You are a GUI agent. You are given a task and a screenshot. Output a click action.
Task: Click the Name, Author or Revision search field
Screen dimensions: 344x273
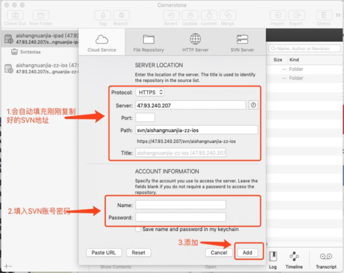click(x=305, y=49)
